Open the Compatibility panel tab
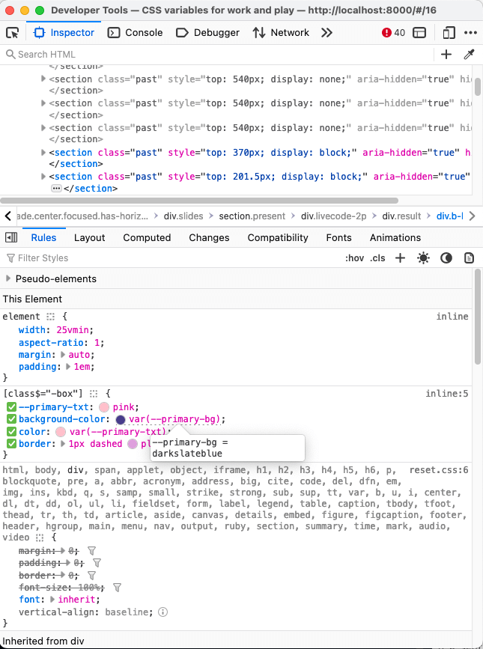Image resolution: width=483 pixels, height=649 pixels. click(x=278, y=237)
